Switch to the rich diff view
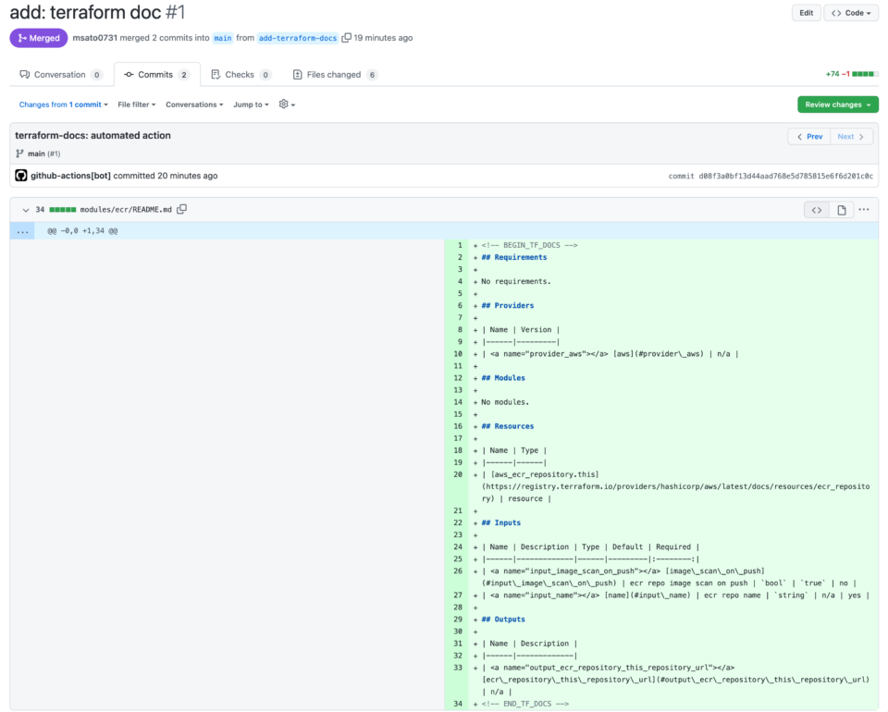 click(x=840, y=210)
